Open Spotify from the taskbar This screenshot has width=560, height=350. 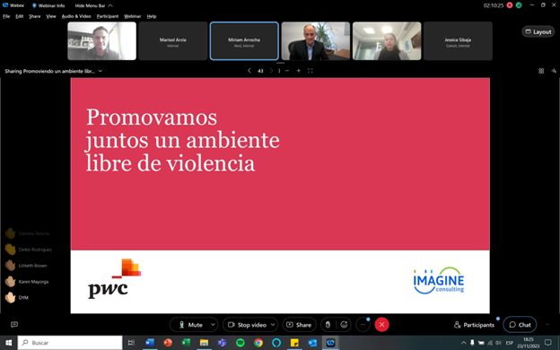241,343
